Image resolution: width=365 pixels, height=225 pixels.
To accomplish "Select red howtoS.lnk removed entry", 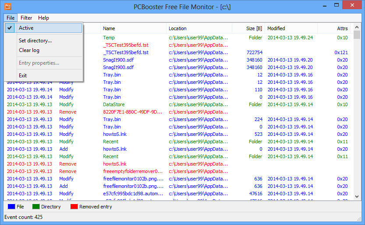I will [x=115, y=164].
